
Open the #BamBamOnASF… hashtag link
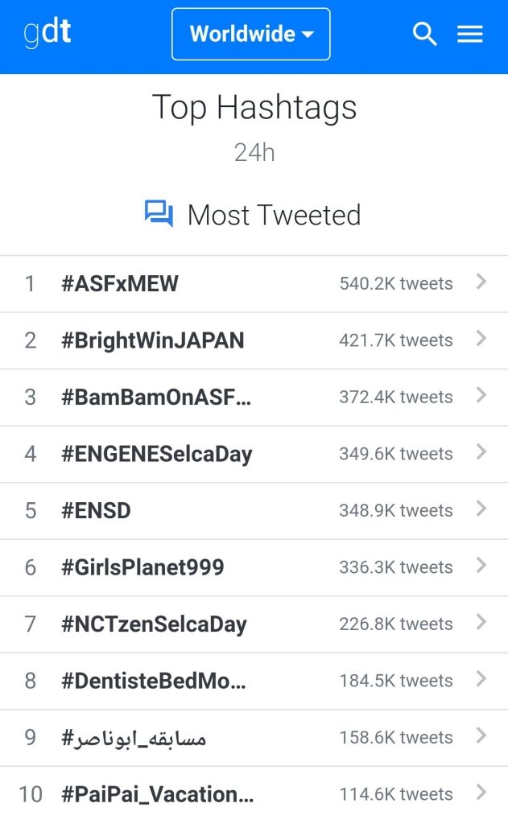[x=156, y=397]
